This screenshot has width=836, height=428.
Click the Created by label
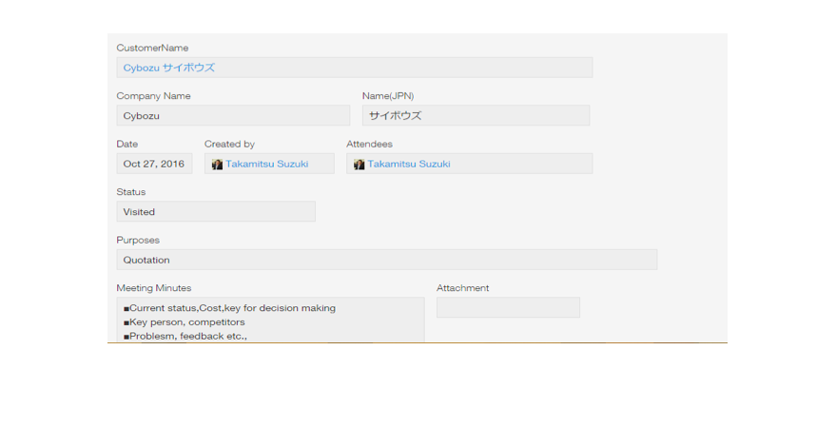click(x=230, y=144)
